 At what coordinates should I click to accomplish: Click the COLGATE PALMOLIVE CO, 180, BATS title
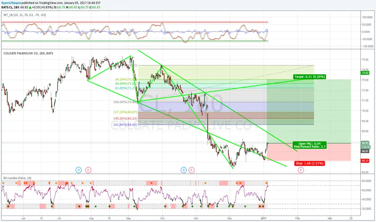(x=28, y=53)
